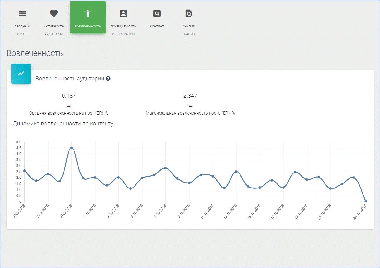Open Посещаемость и просмотры tab
The height and width of the screenshot is (268, 380).
(x=123, y=22)
